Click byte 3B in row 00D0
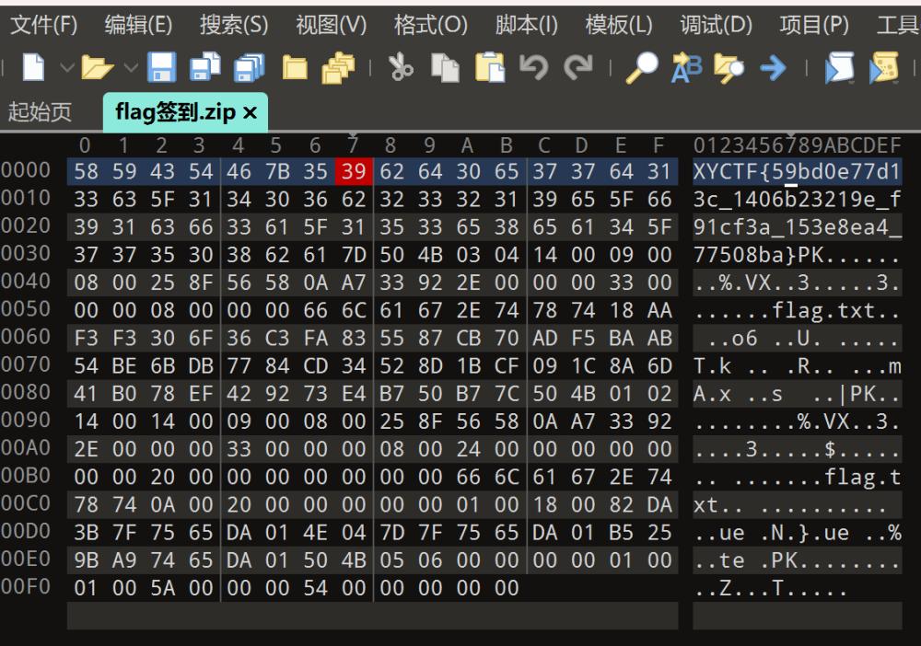The image size is (921, 646). [86, 533]
